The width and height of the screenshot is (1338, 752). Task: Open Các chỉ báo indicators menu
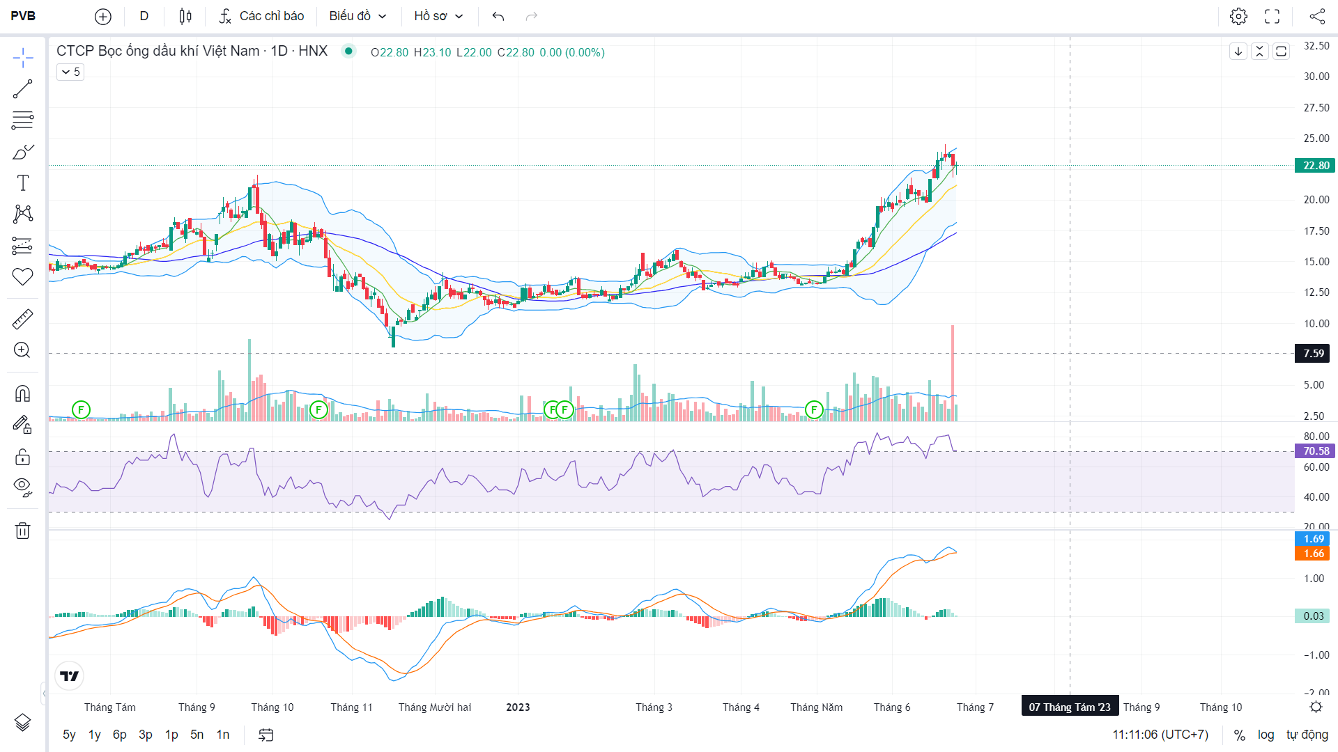click(x=262, y=16)
